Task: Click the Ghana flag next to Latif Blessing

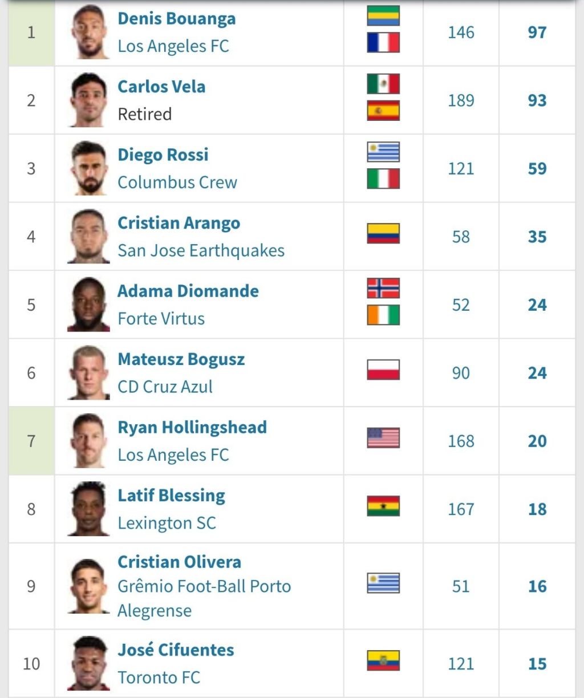Action: point(383,506)
